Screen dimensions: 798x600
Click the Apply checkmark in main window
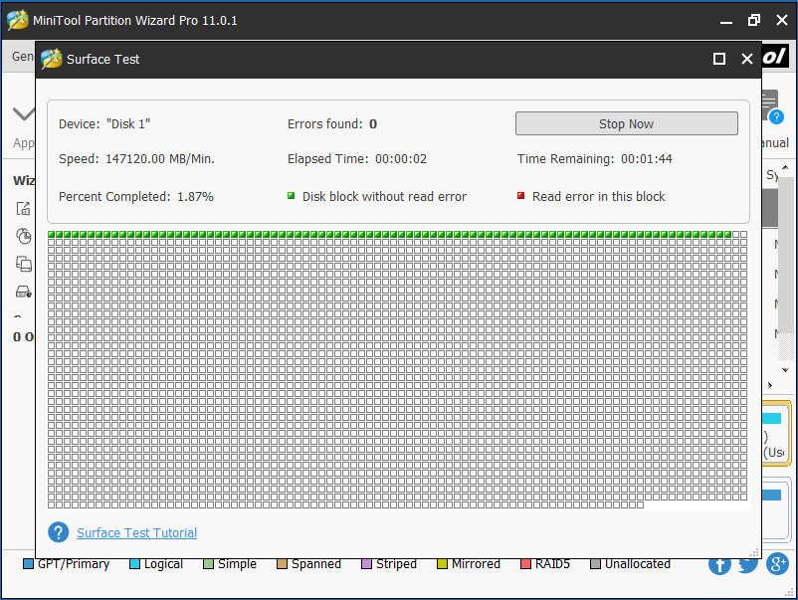pyautogui.click(x=24, y=113)
